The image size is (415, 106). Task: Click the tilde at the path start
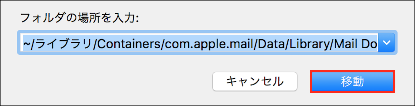point(27,44)
